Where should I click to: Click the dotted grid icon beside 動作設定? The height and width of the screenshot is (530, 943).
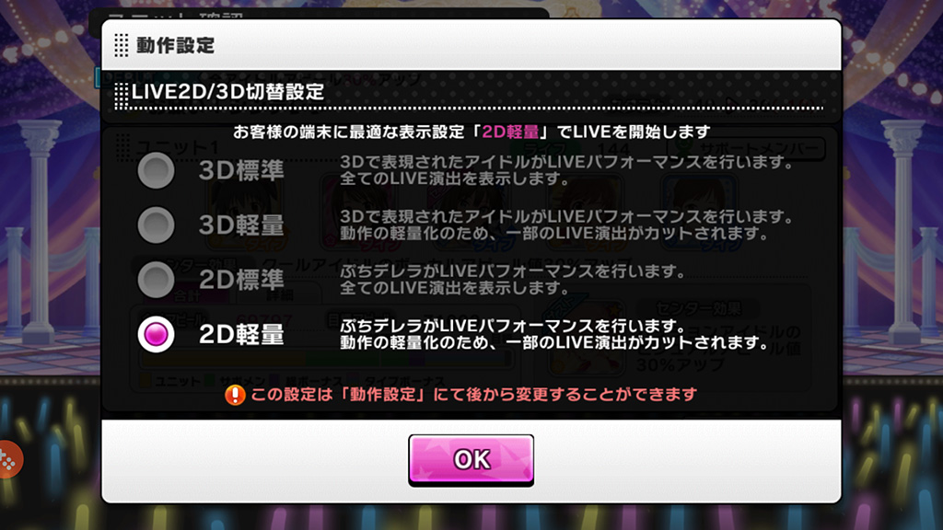(x=122, y=45)
